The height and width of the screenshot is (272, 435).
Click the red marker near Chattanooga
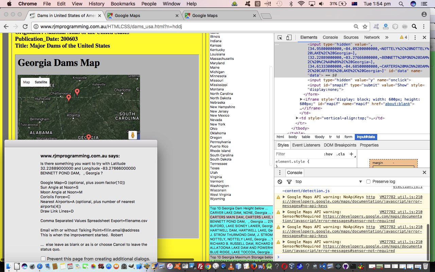(69, 98)
